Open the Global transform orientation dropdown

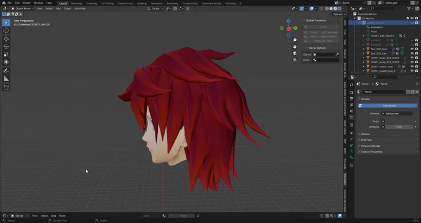point(155,9)
